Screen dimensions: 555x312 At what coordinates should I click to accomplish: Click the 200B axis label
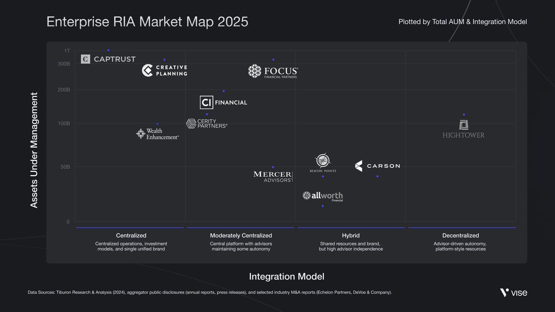coord(64,90)
